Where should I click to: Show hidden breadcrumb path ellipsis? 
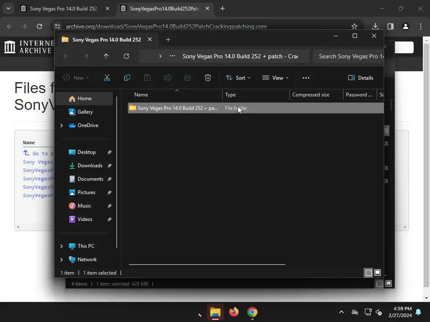pos(173,56)
